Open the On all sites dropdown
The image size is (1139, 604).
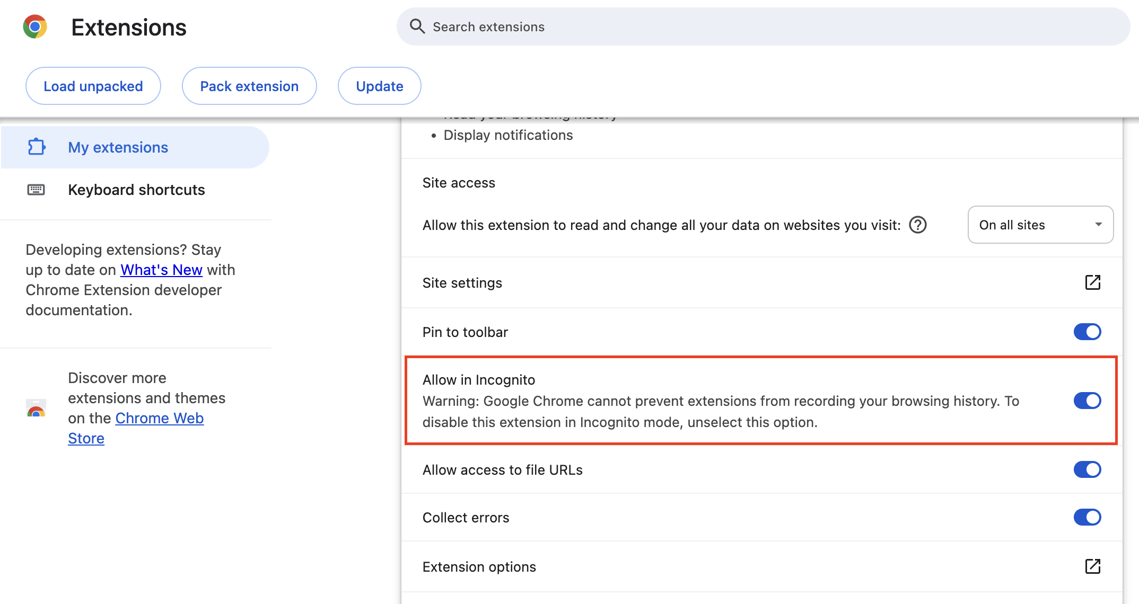coord(1040,225)
